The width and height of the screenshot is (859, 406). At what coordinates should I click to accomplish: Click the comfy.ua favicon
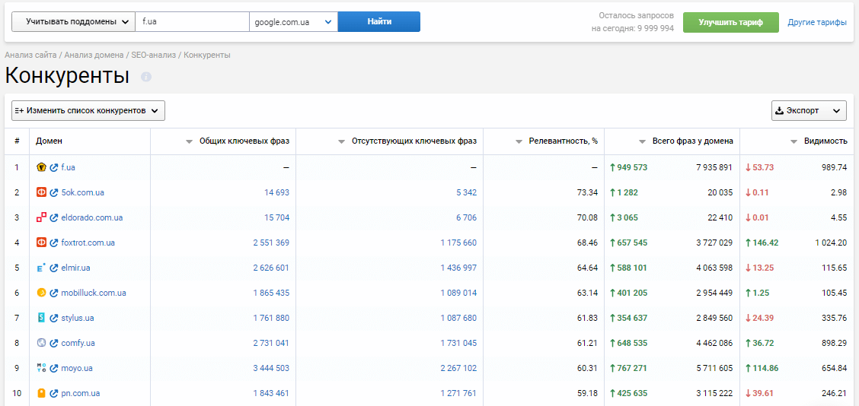point(41,343)
